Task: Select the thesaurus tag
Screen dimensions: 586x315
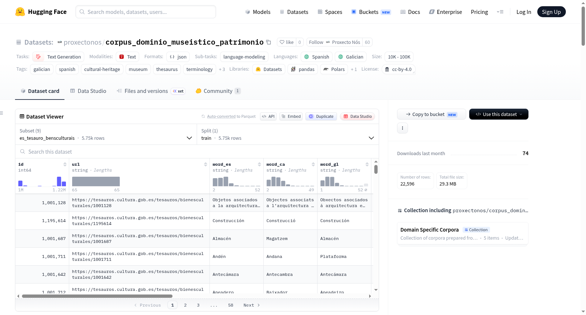Action: [x=167, y=69]
